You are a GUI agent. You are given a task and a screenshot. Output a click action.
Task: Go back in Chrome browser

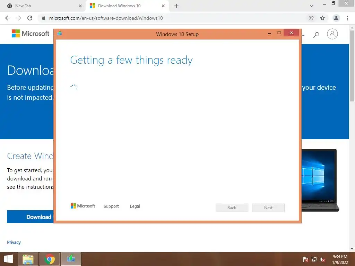click(x=8, y=18)
